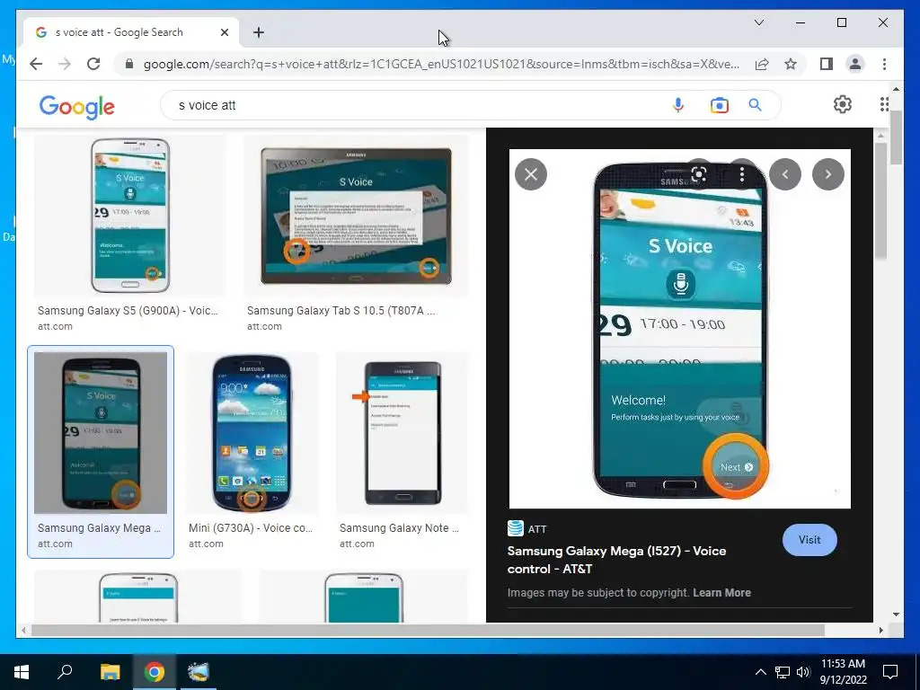Click the page scroll down arrow
Screen dimensions: 920x690
(896, 615)
